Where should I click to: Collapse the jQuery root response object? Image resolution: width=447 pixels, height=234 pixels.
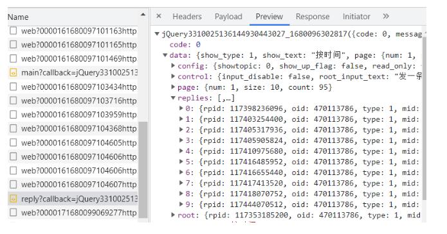pyautogui.click(x=157, y=34)
